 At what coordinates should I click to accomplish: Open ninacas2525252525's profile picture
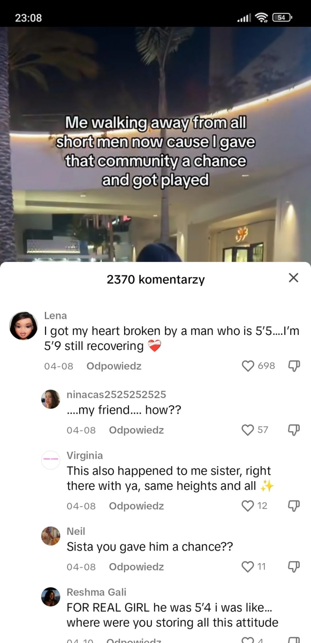click(x=51, y=399)
